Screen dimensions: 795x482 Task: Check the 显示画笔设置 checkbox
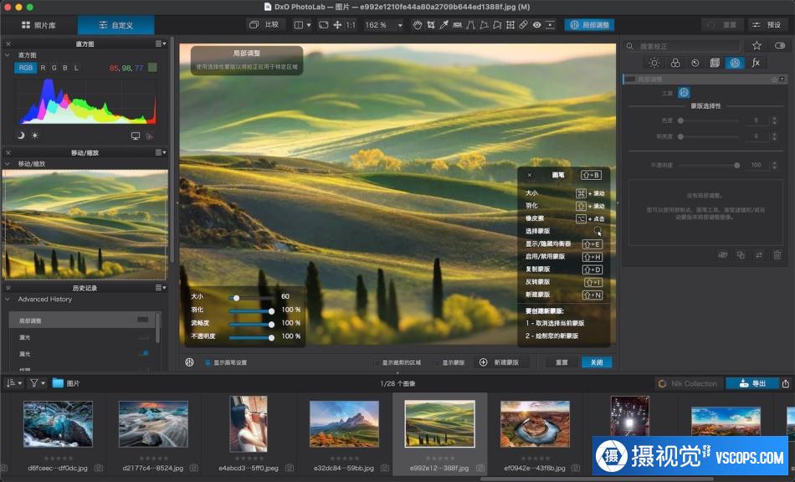[208, 362]
